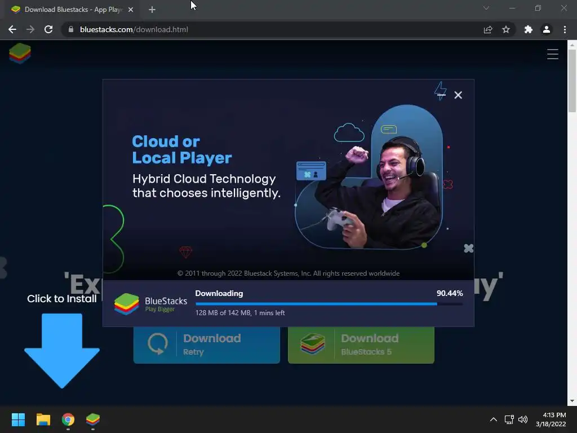
Task: Click the 90.44% progress text
Action: (449, 293)
